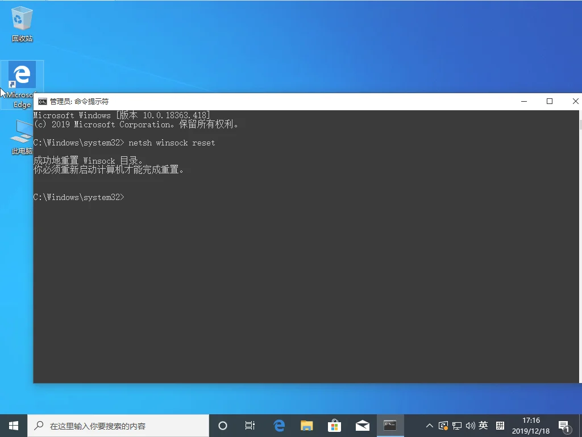Open the Mail app from taskbar
Viewport: 582px width, 437px height.
363,426
